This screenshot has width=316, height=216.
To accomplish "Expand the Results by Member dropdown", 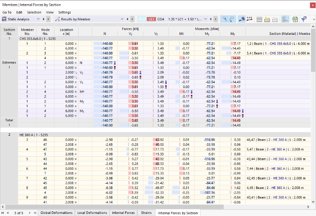I will pos(122,19).
